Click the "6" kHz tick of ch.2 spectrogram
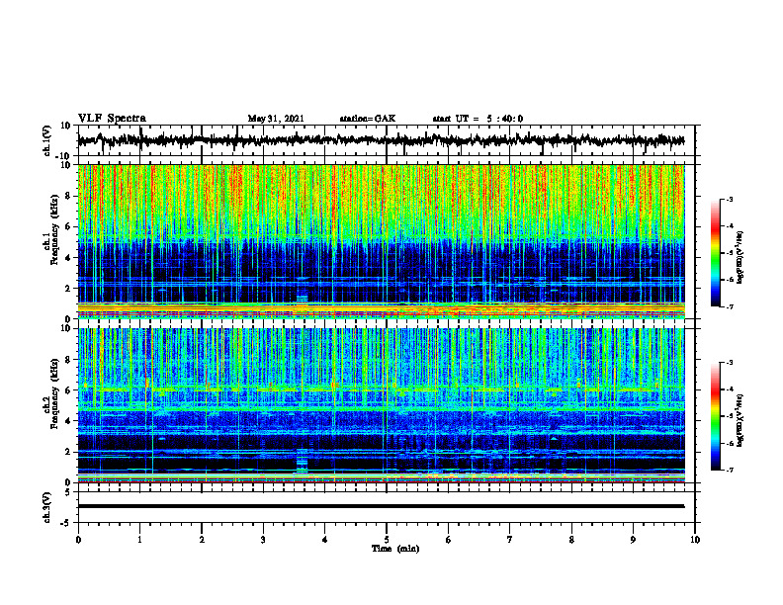The width and height of the screenshot is (783, 605). (68, 390)
